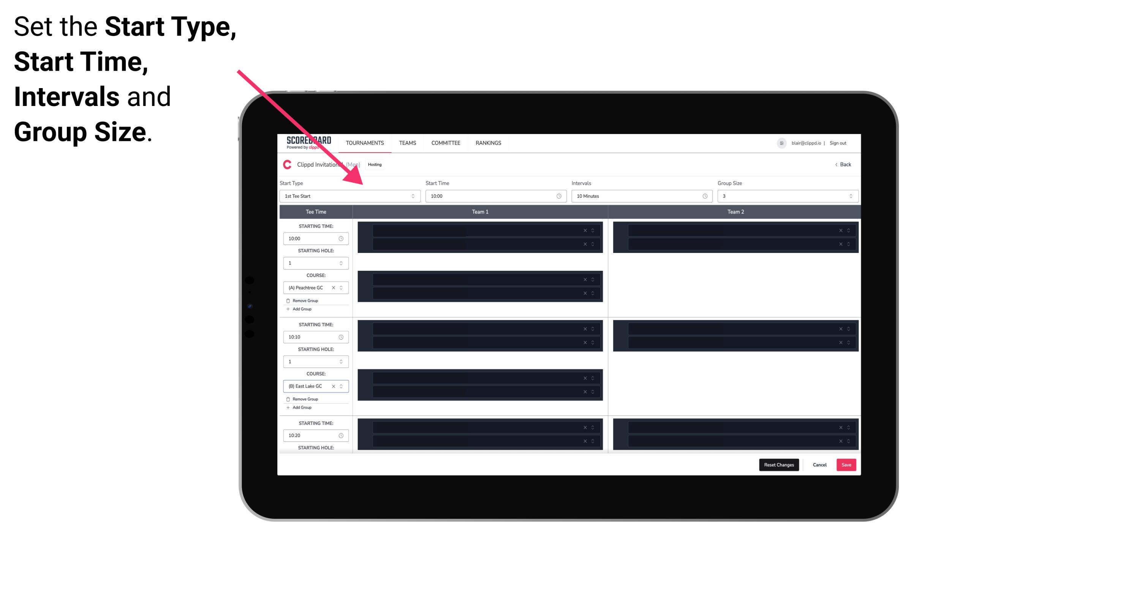Click the Save button
Screen dimensions: 1134x610
[846, 464]
